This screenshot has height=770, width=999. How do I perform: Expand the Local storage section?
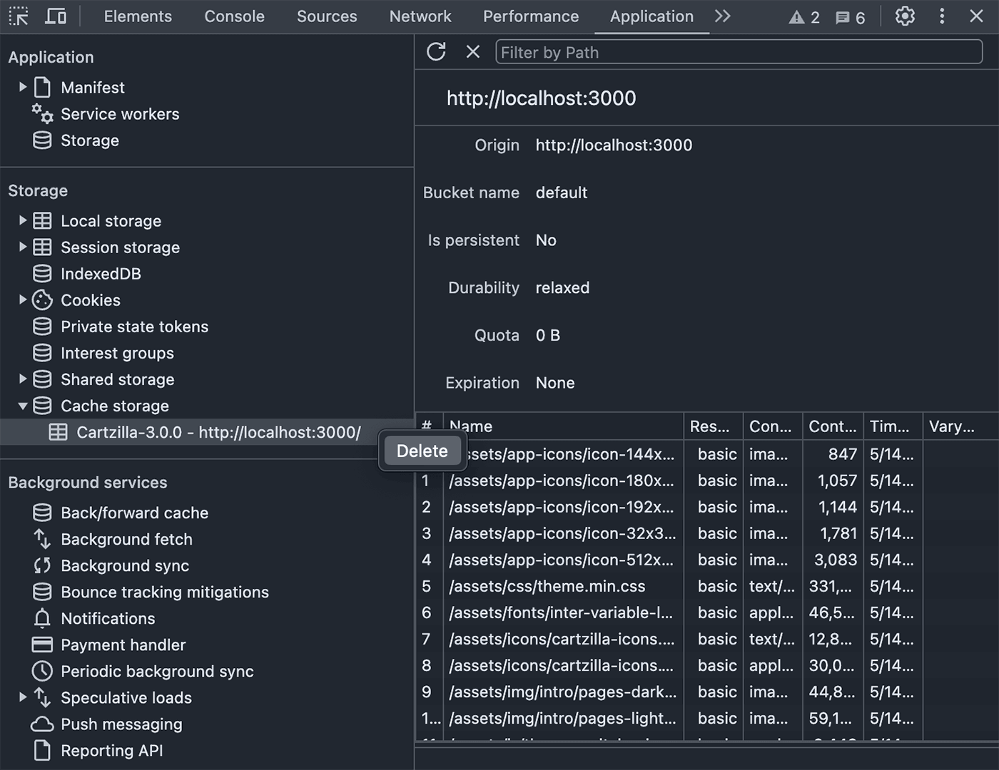pyautogui.click(x=22, y=220)
